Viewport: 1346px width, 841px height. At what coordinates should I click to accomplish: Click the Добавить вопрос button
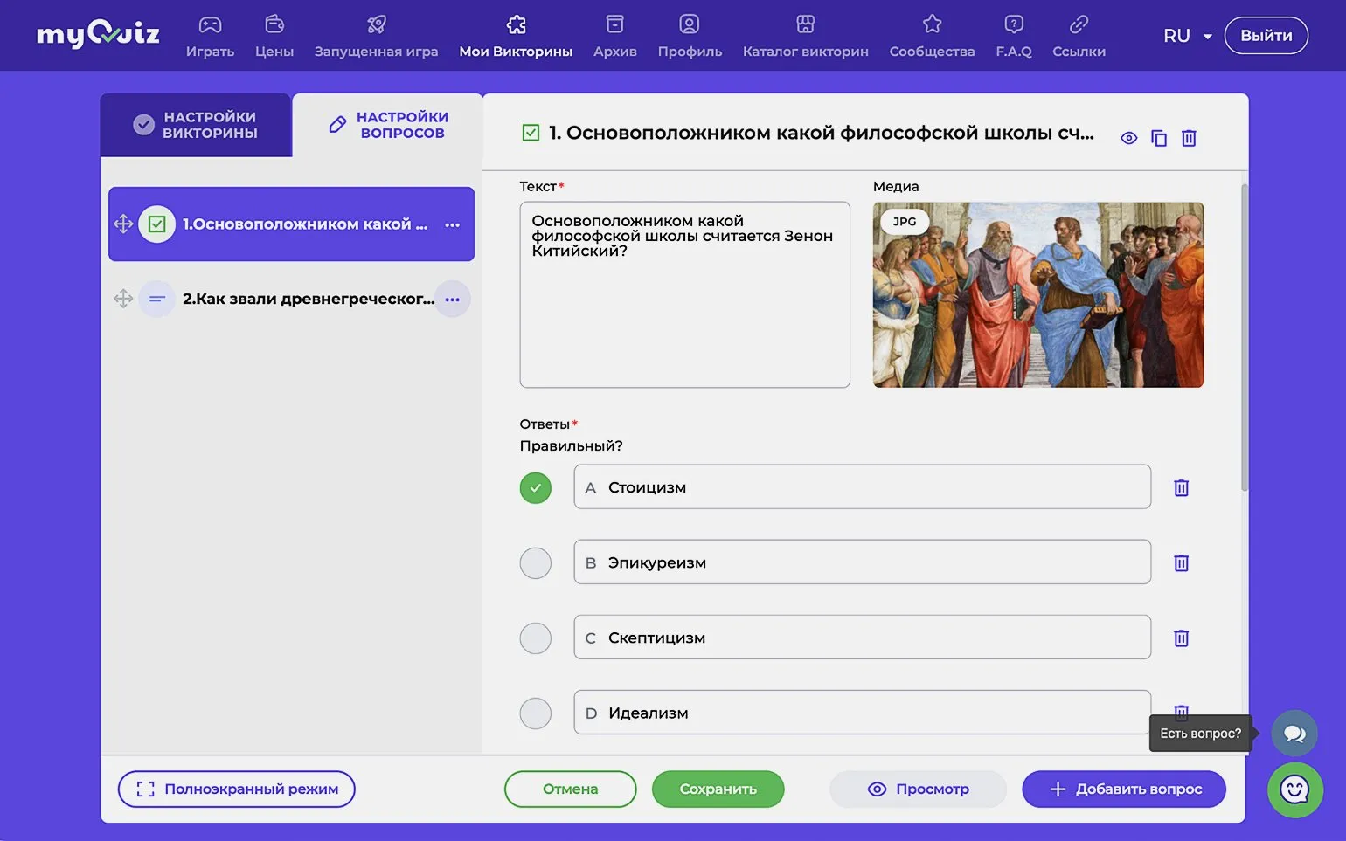(1123, 789)
